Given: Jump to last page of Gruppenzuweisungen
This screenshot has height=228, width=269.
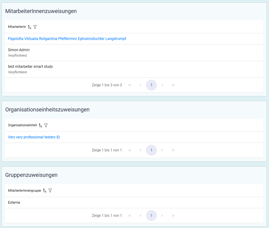Looking at the screenshot, I should [x=173, y=216].
